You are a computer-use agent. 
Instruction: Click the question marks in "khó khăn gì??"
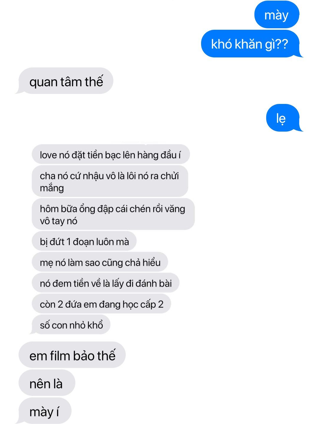point(282,44)
